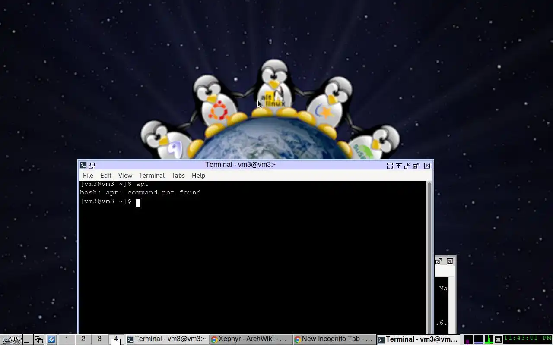Screen dimensions: 553x345
Task: Open the File menu in Terminal
Action: 88,176
